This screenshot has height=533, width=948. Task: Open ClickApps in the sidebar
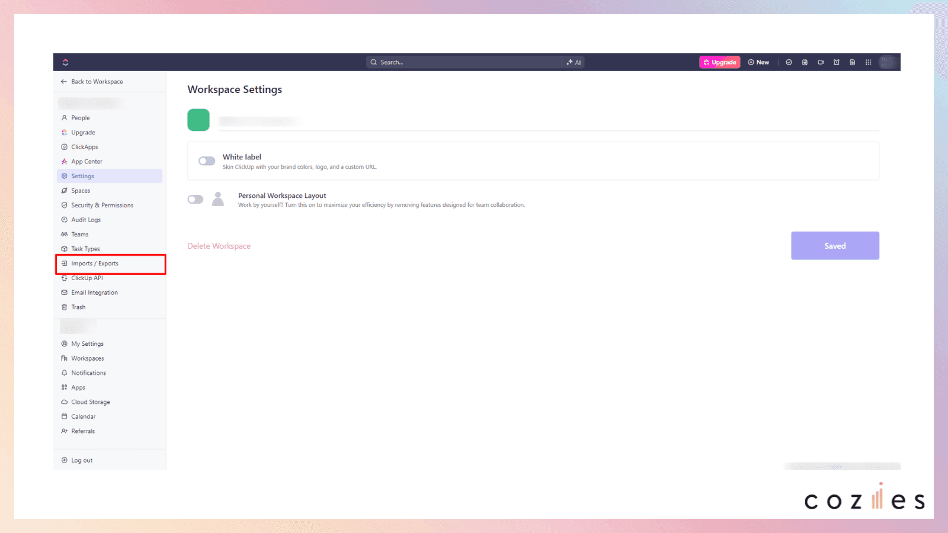110,147
